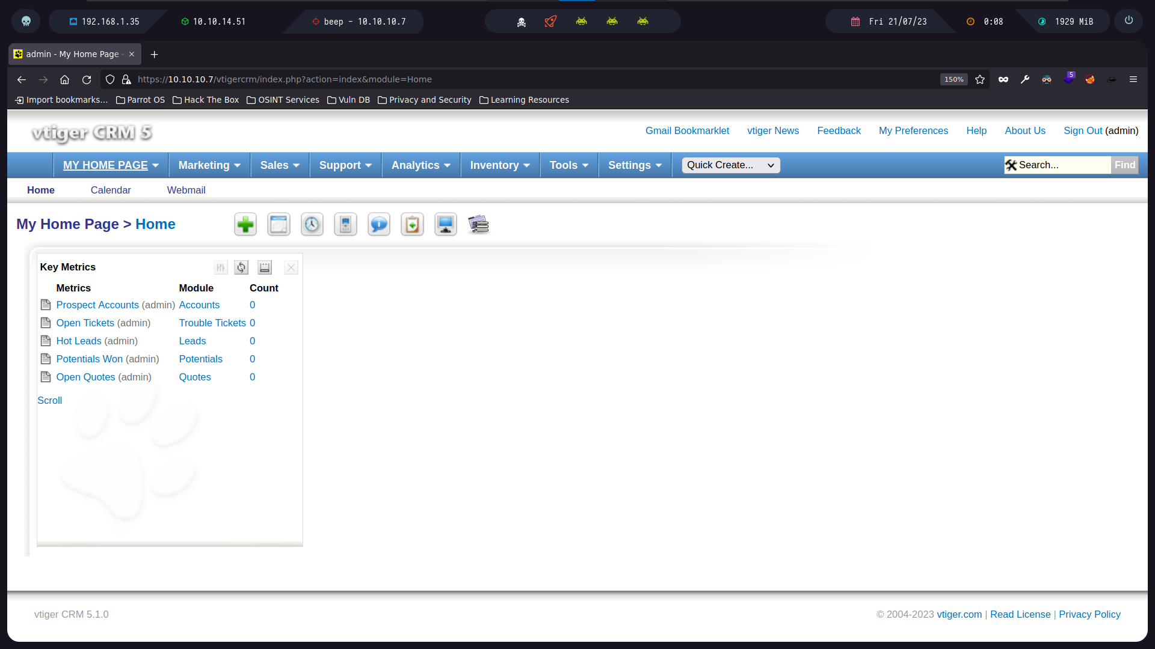Click the Scroll link in Key Metrics
Viewport: 1155px width, 649px height.
point(49,400)
